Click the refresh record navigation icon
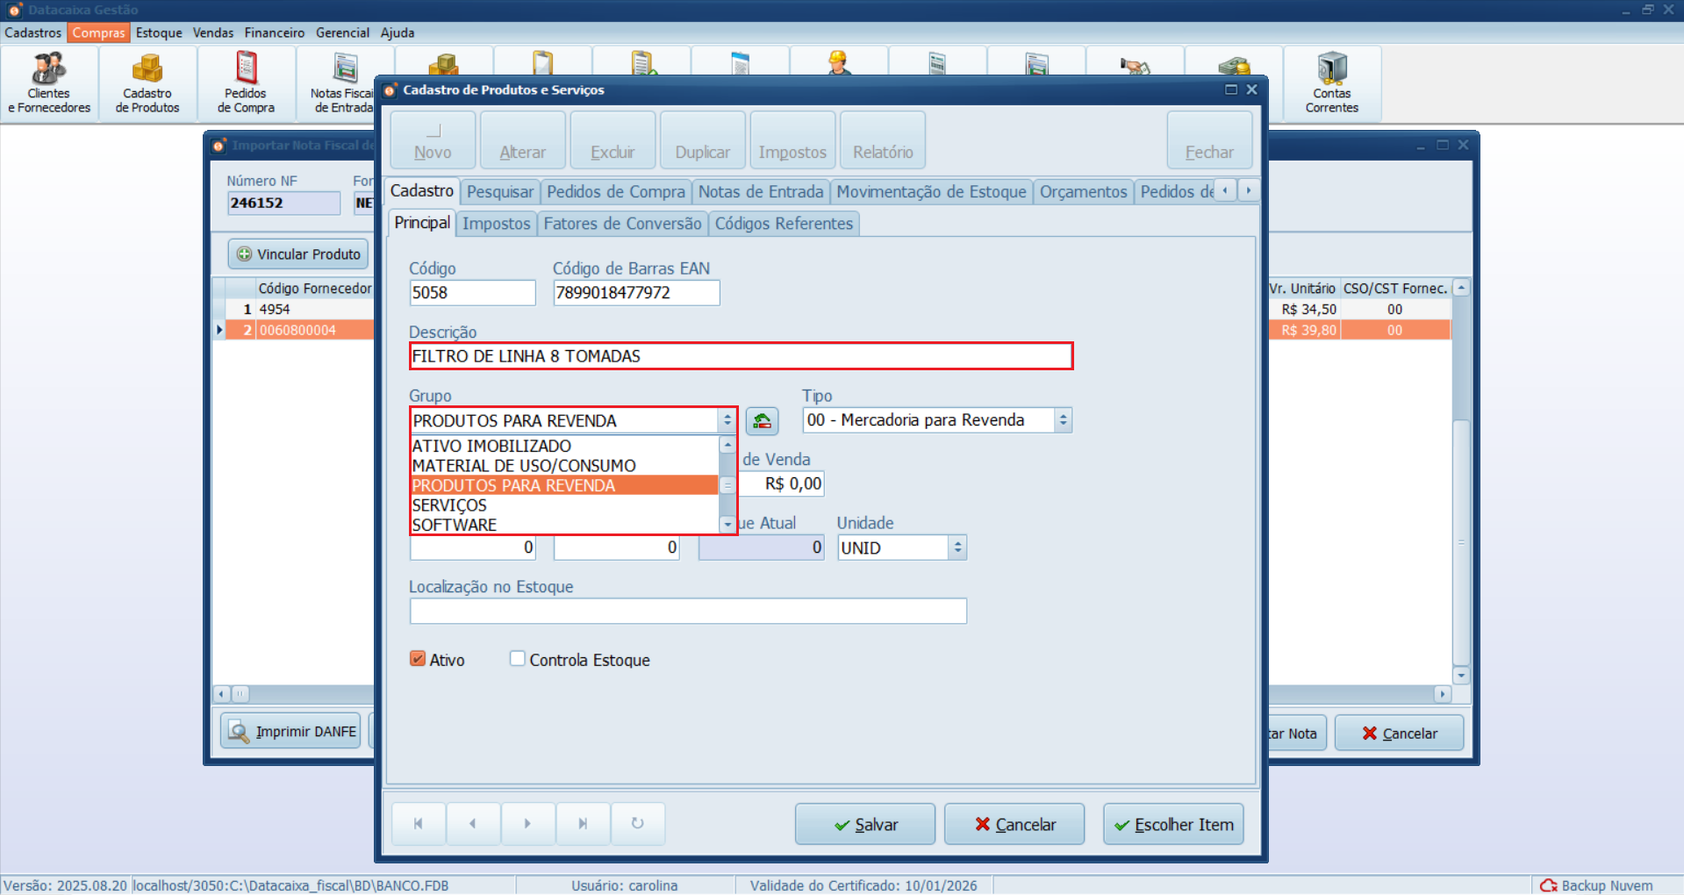This screenshot has height=895, width=1684. coord(637,824)
